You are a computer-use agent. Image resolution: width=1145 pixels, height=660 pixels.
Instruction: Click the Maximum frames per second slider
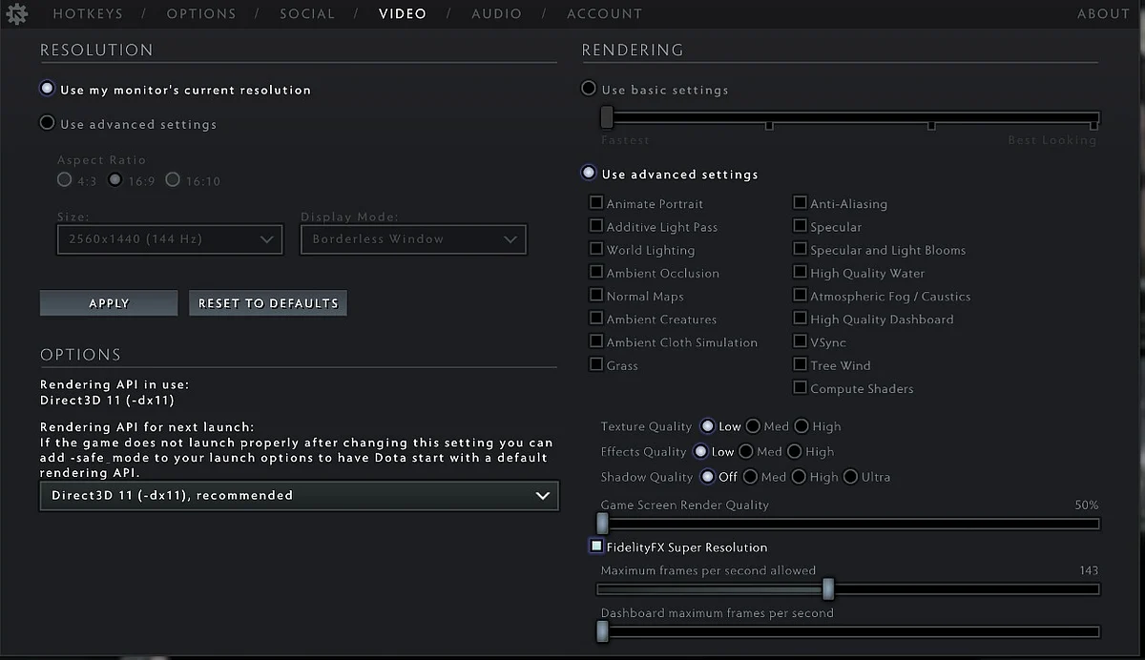(849, 589)
